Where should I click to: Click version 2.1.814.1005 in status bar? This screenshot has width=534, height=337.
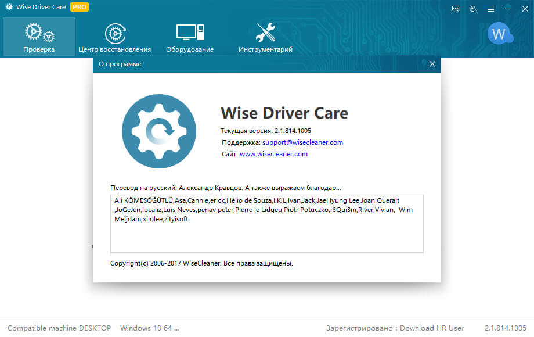coord(506,328)
